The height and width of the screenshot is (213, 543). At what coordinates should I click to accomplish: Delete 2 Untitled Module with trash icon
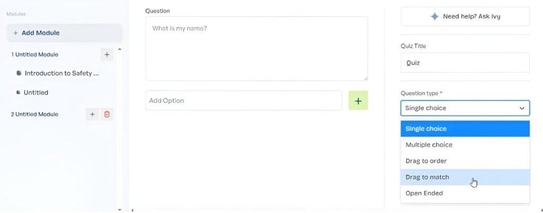[107, 114]
